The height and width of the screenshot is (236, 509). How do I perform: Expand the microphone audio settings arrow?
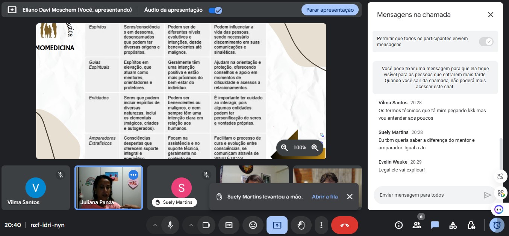(155, 225)
